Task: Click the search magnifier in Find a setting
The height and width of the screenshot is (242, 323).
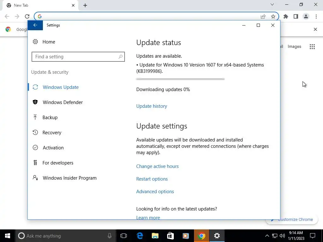Action: [120, 57]
